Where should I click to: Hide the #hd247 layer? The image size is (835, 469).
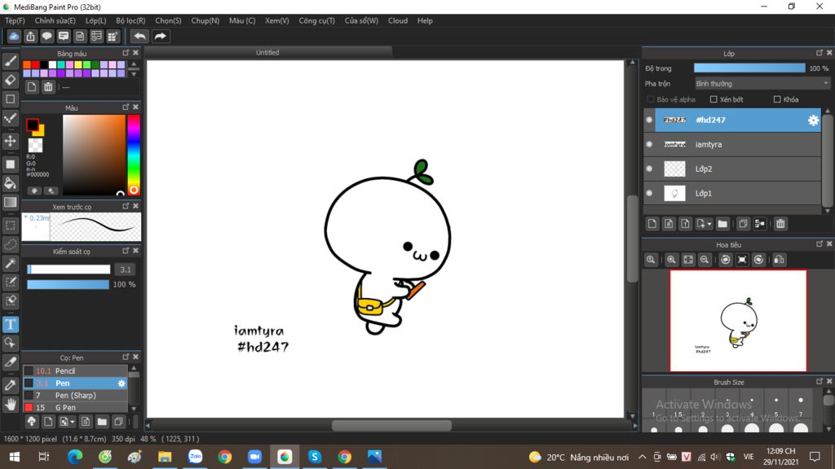click(x=649, y=121)
